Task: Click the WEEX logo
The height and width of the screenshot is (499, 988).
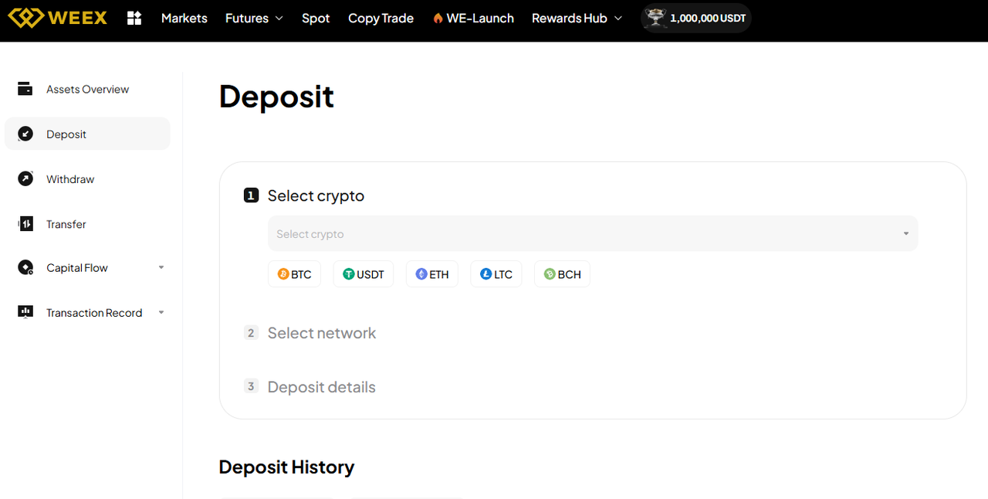Action: click(x=58, y=18)
